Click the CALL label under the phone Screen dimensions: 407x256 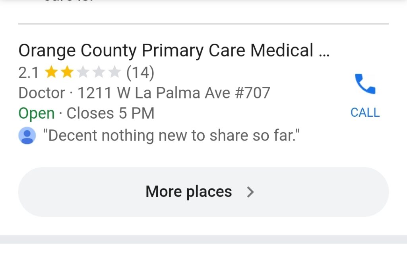(x=365, y=113)
